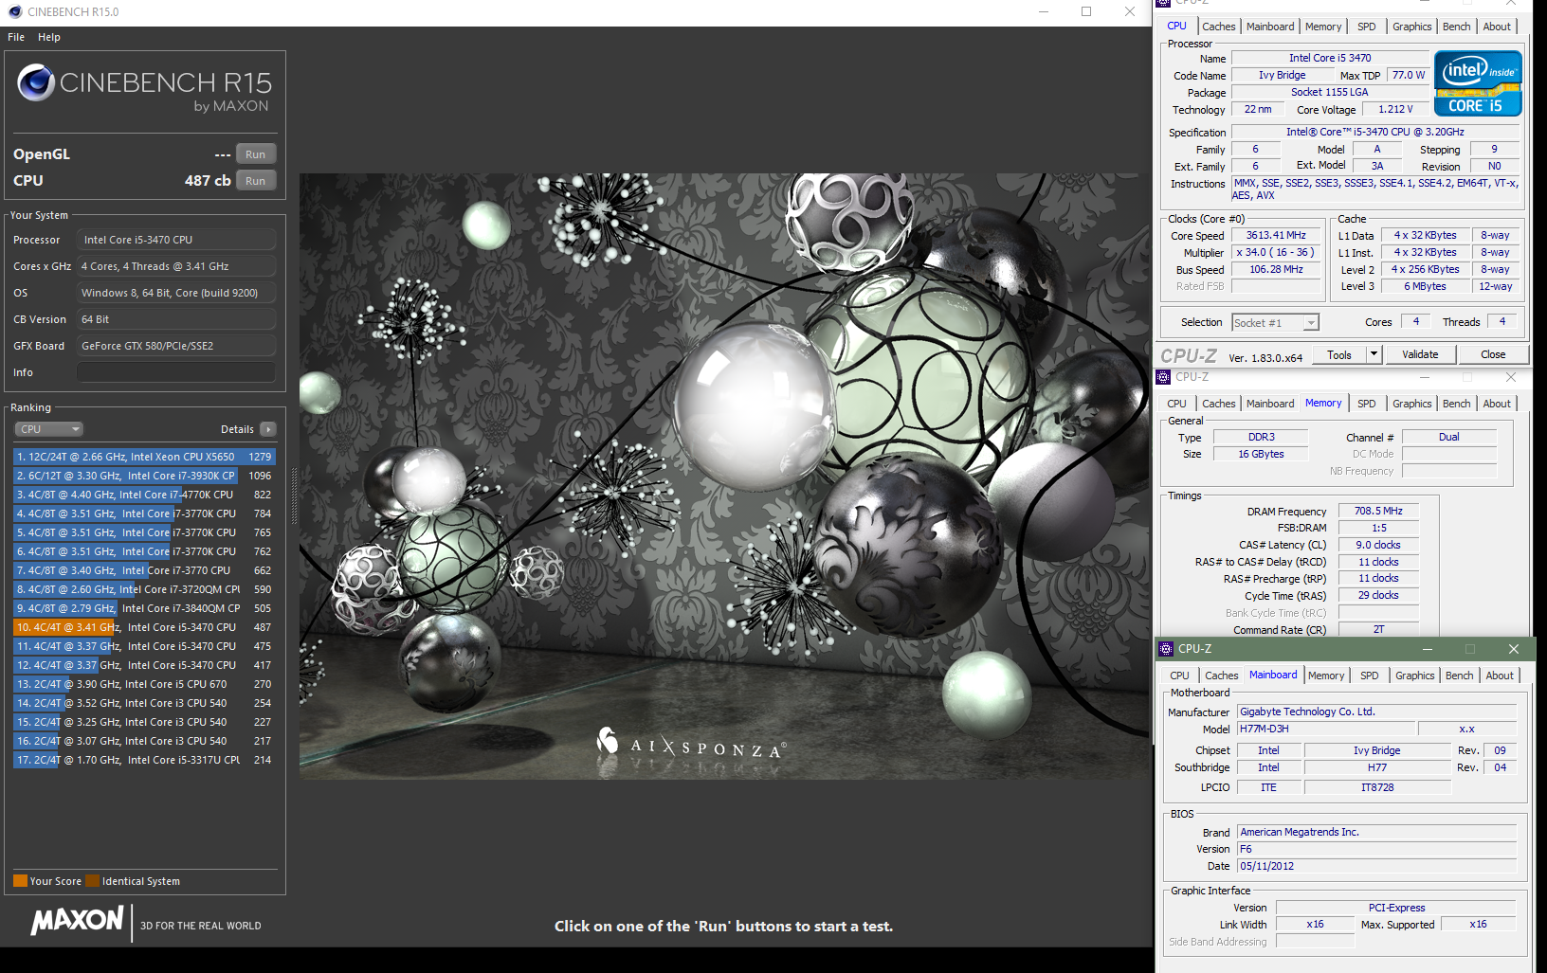The height and width of the screenshot is (973, 1547).
Task: Select ranking row 17 Intel Core i5-3317U
Action: pyautogui.click(x=144, y=760)
